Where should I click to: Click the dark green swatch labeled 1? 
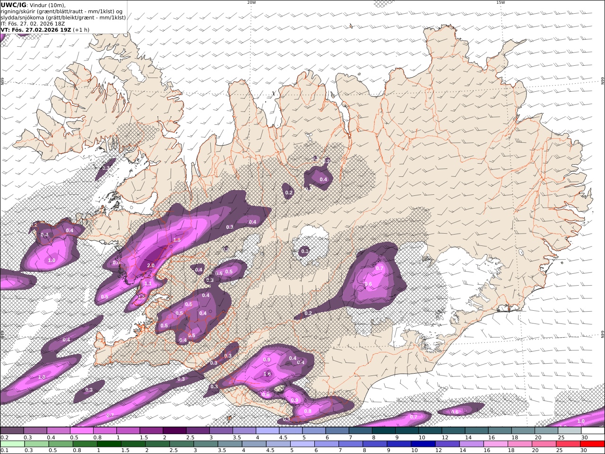pyautogui.click(x=109, y=444)
